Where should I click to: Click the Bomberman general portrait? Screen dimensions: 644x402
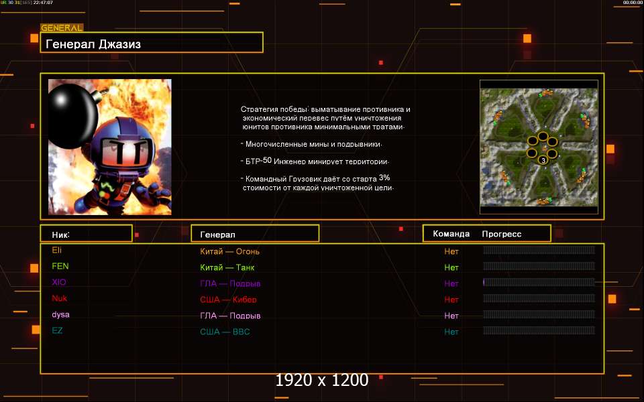[x=110, y=147]
